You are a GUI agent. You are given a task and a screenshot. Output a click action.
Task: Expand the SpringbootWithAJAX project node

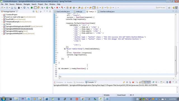(x=2, y=29)
